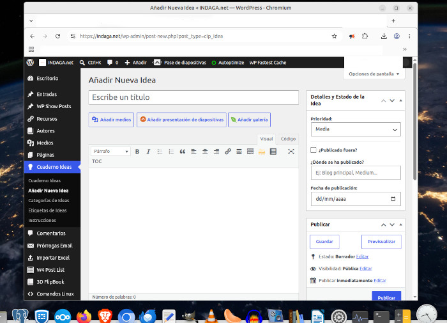The width and height of the screenshot is (447, 323).
Task: Click the ¿Dónde se ha publicado? field
Action: [x=356, y=173]
